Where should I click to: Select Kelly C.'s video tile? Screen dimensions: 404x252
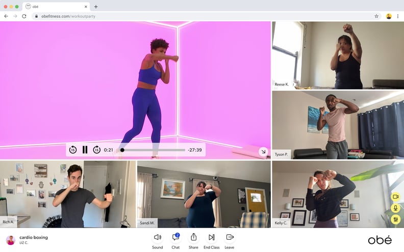338,194
